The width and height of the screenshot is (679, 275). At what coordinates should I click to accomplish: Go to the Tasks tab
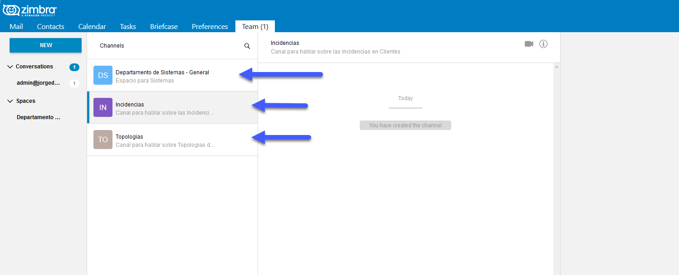(x=128, y=26)
